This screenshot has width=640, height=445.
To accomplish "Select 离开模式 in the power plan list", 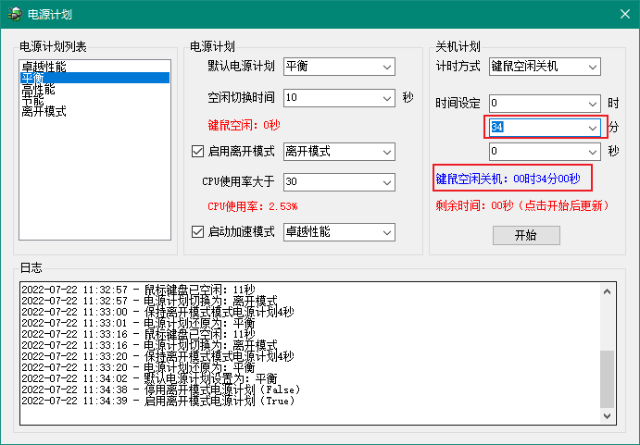I will click(x=94, y=111).
